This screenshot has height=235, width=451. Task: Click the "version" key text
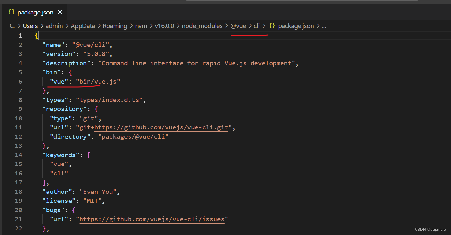coord(59,54)
